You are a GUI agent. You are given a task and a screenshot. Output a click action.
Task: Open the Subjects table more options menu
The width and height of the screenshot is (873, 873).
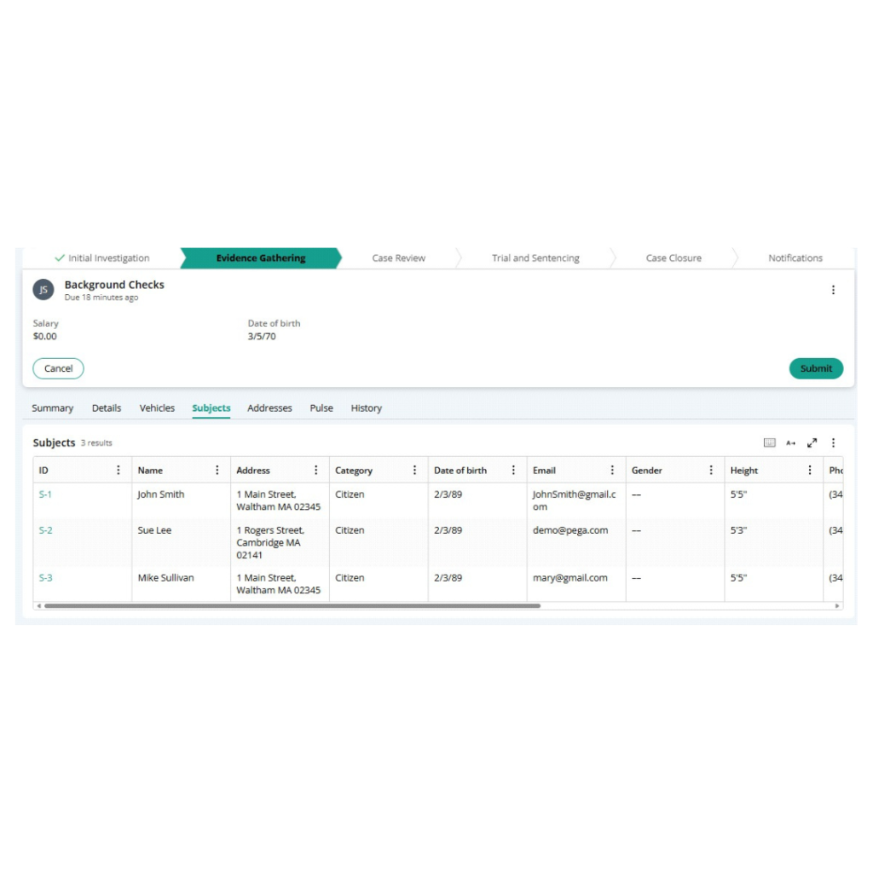[834, 442]
